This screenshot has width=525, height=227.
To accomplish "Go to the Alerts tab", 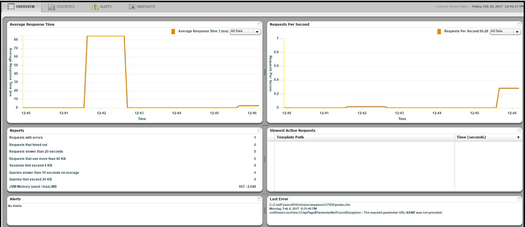I will click(101, 7).
